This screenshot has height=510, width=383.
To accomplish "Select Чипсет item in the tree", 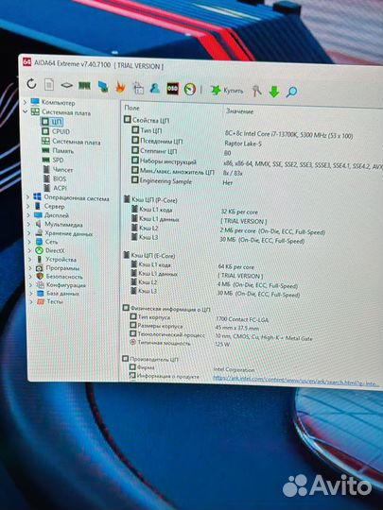I will (58, 169).
